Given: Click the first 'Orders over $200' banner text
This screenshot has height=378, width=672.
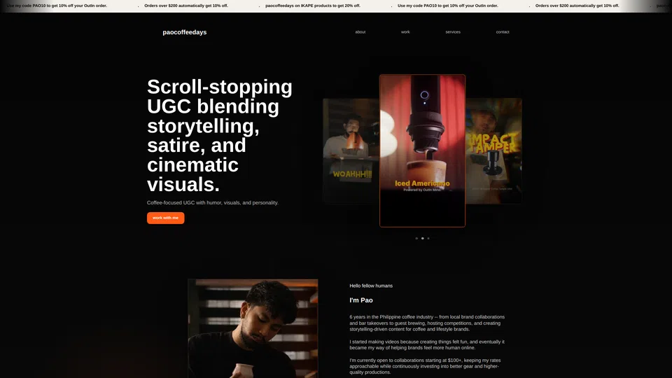Looking at the screenshot, I should 186,6.
